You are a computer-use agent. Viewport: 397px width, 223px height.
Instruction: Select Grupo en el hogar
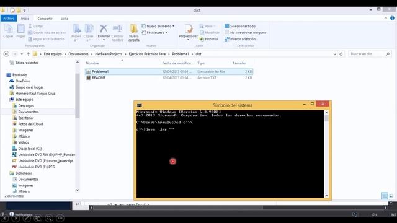coord(26,87)
